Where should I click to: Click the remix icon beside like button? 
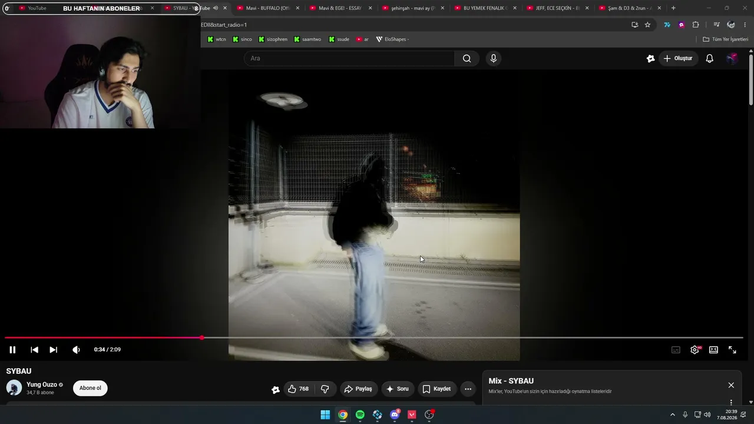[x=275, y=389]
